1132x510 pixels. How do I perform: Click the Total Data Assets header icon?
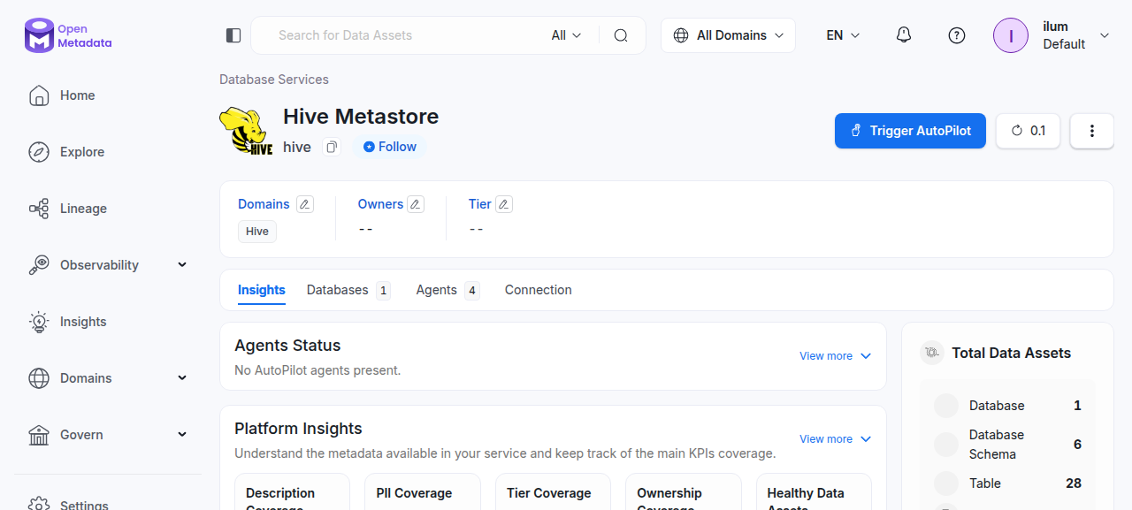[932, 353]
